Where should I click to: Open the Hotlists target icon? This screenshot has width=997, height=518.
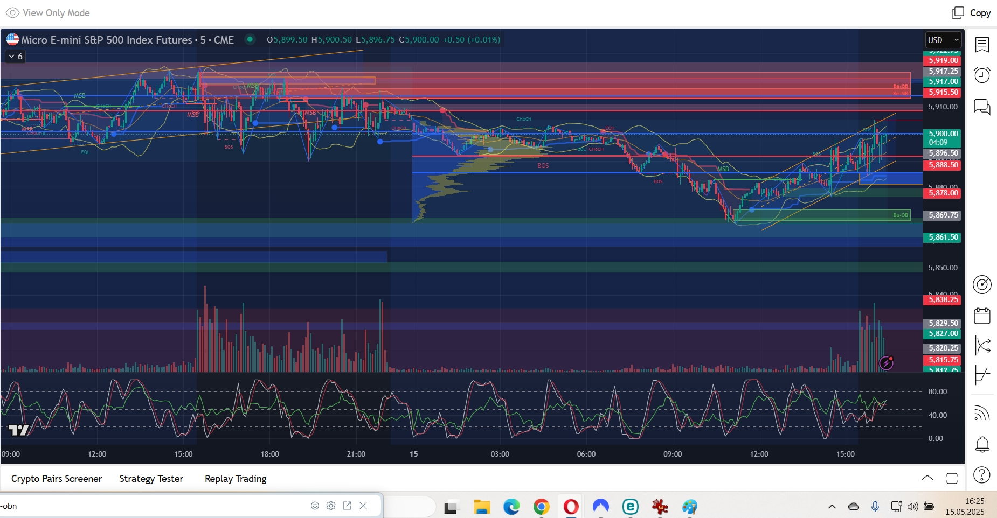coord(982,284)
